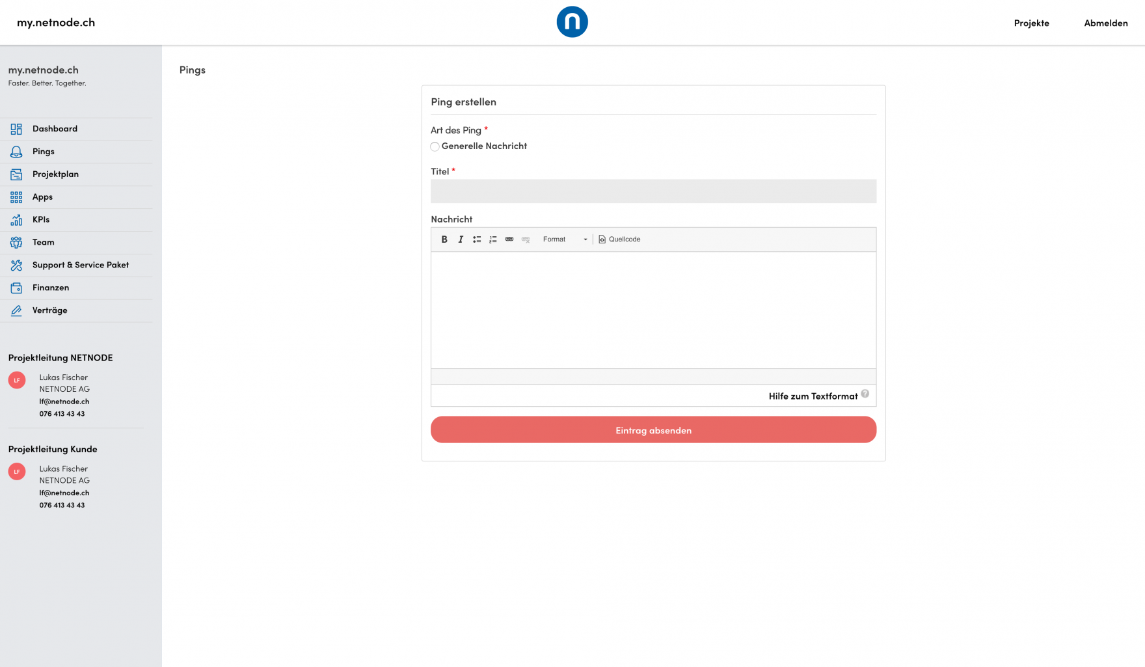The width and height of the screenshot is (1145, 667).
Task: Click inside the Nachricht text area
Action: [x=653, y=310]
